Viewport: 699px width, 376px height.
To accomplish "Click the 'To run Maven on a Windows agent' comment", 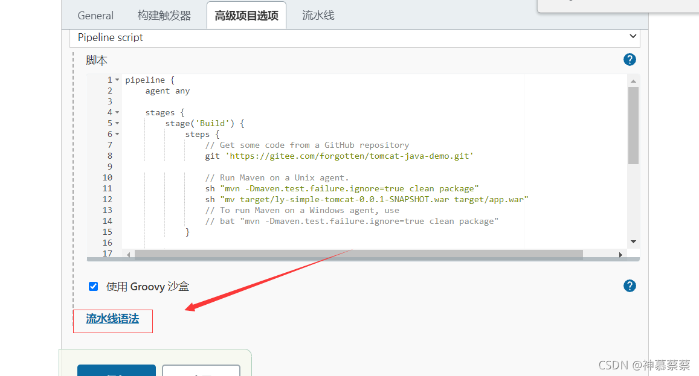I will [x=302, y=210].
